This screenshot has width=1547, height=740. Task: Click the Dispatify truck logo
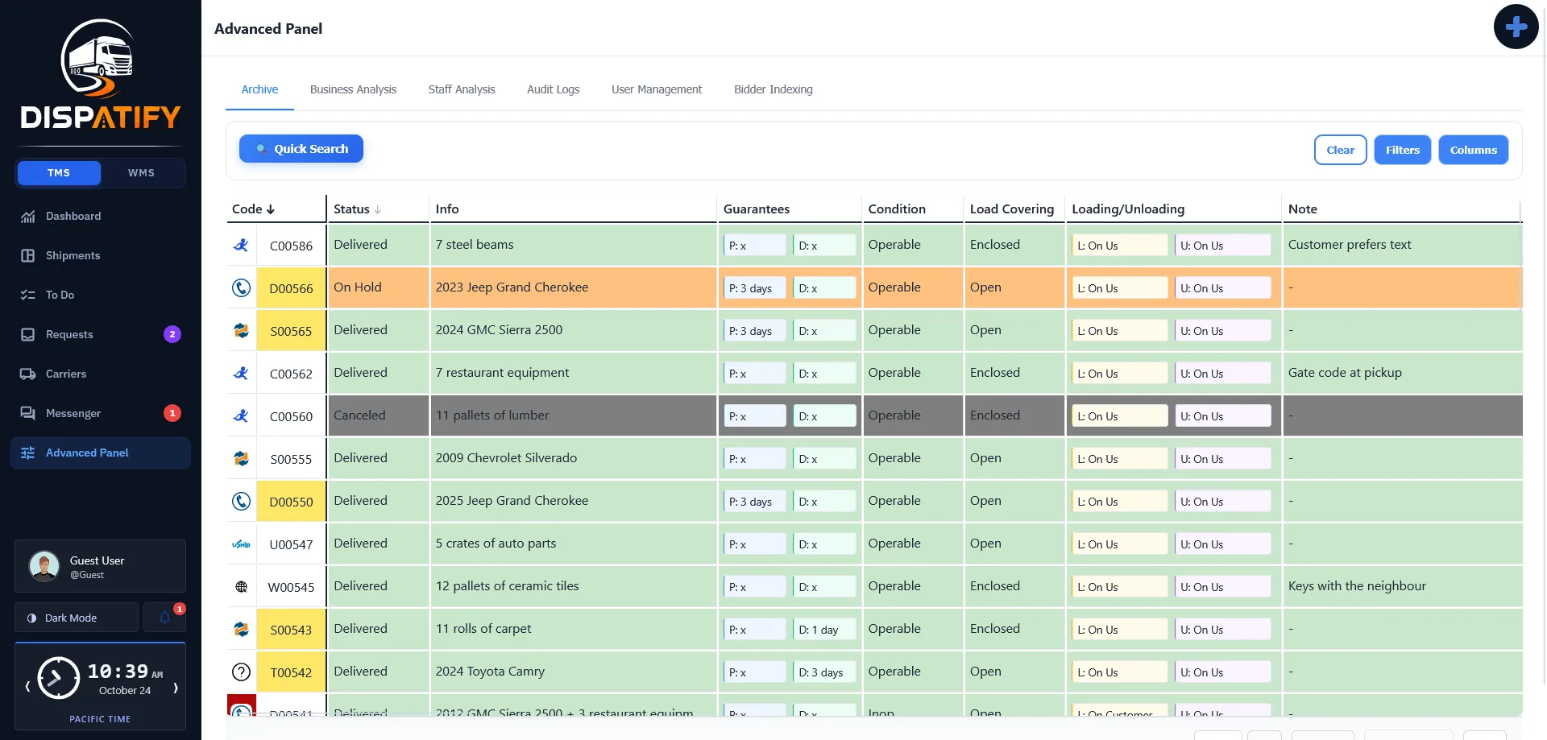tap(100, 74)
